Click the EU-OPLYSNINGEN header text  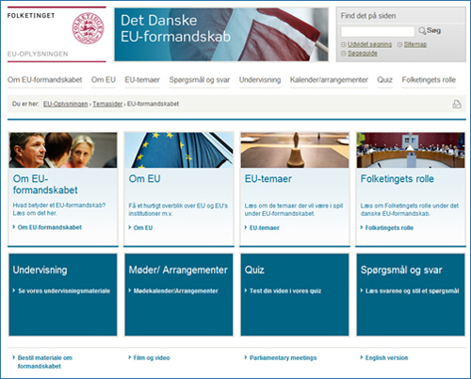click(x=38, y=54)
